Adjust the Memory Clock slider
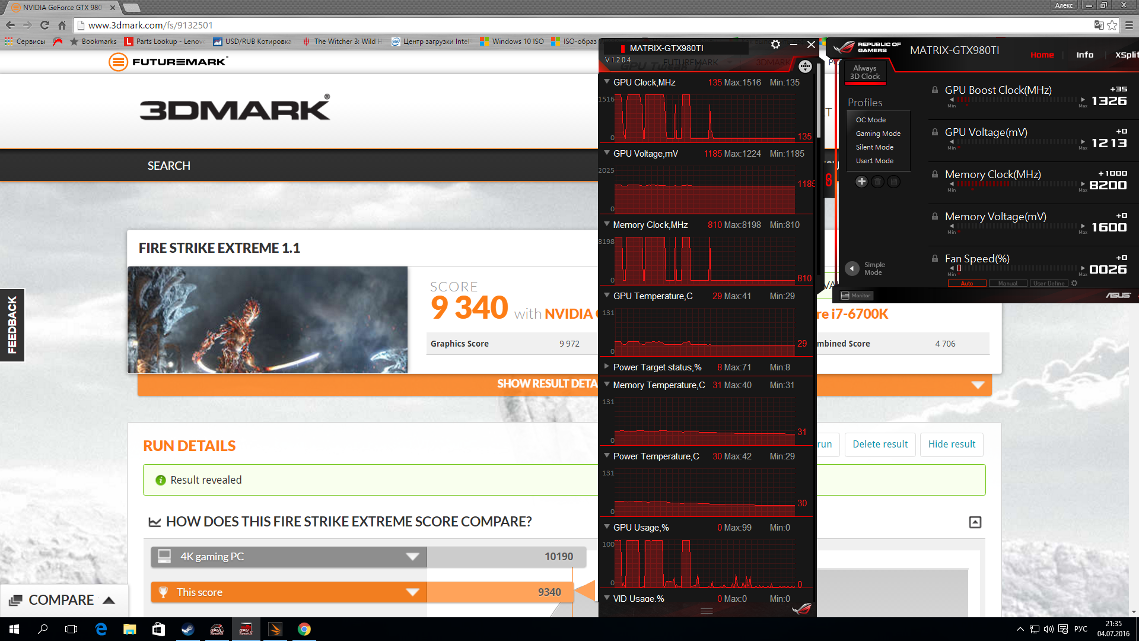1139x641 pixels. click(x=1017, y=184)
